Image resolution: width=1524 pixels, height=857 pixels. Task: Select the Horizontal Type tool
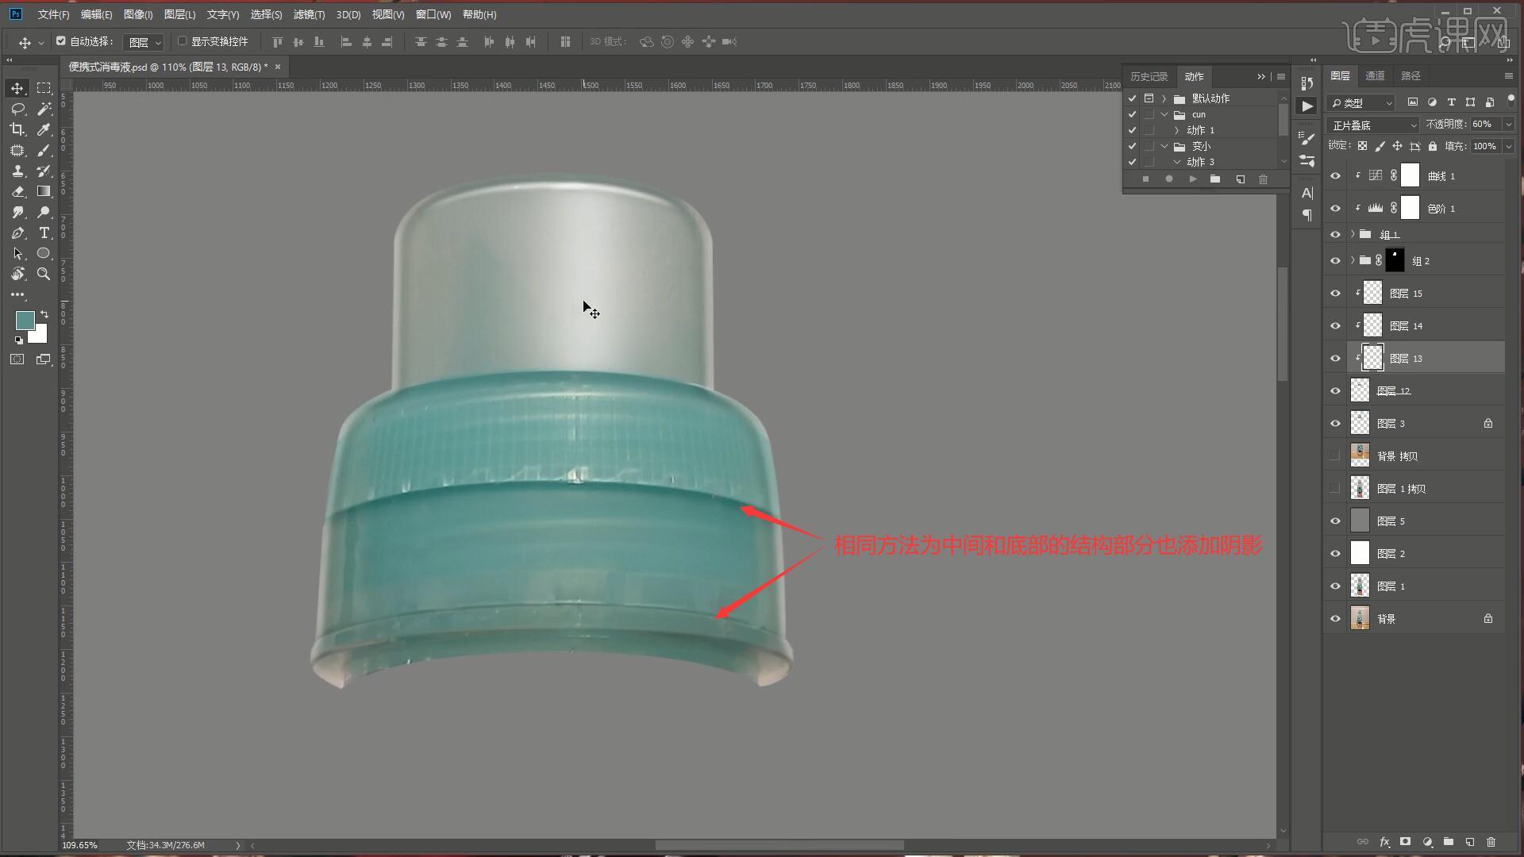[44, 233]
